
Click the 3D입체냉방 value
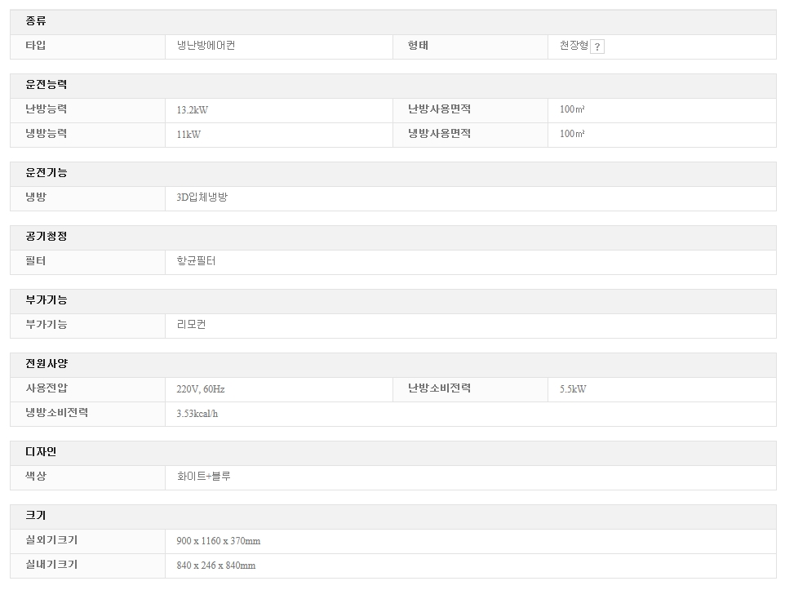coord(202,197)
